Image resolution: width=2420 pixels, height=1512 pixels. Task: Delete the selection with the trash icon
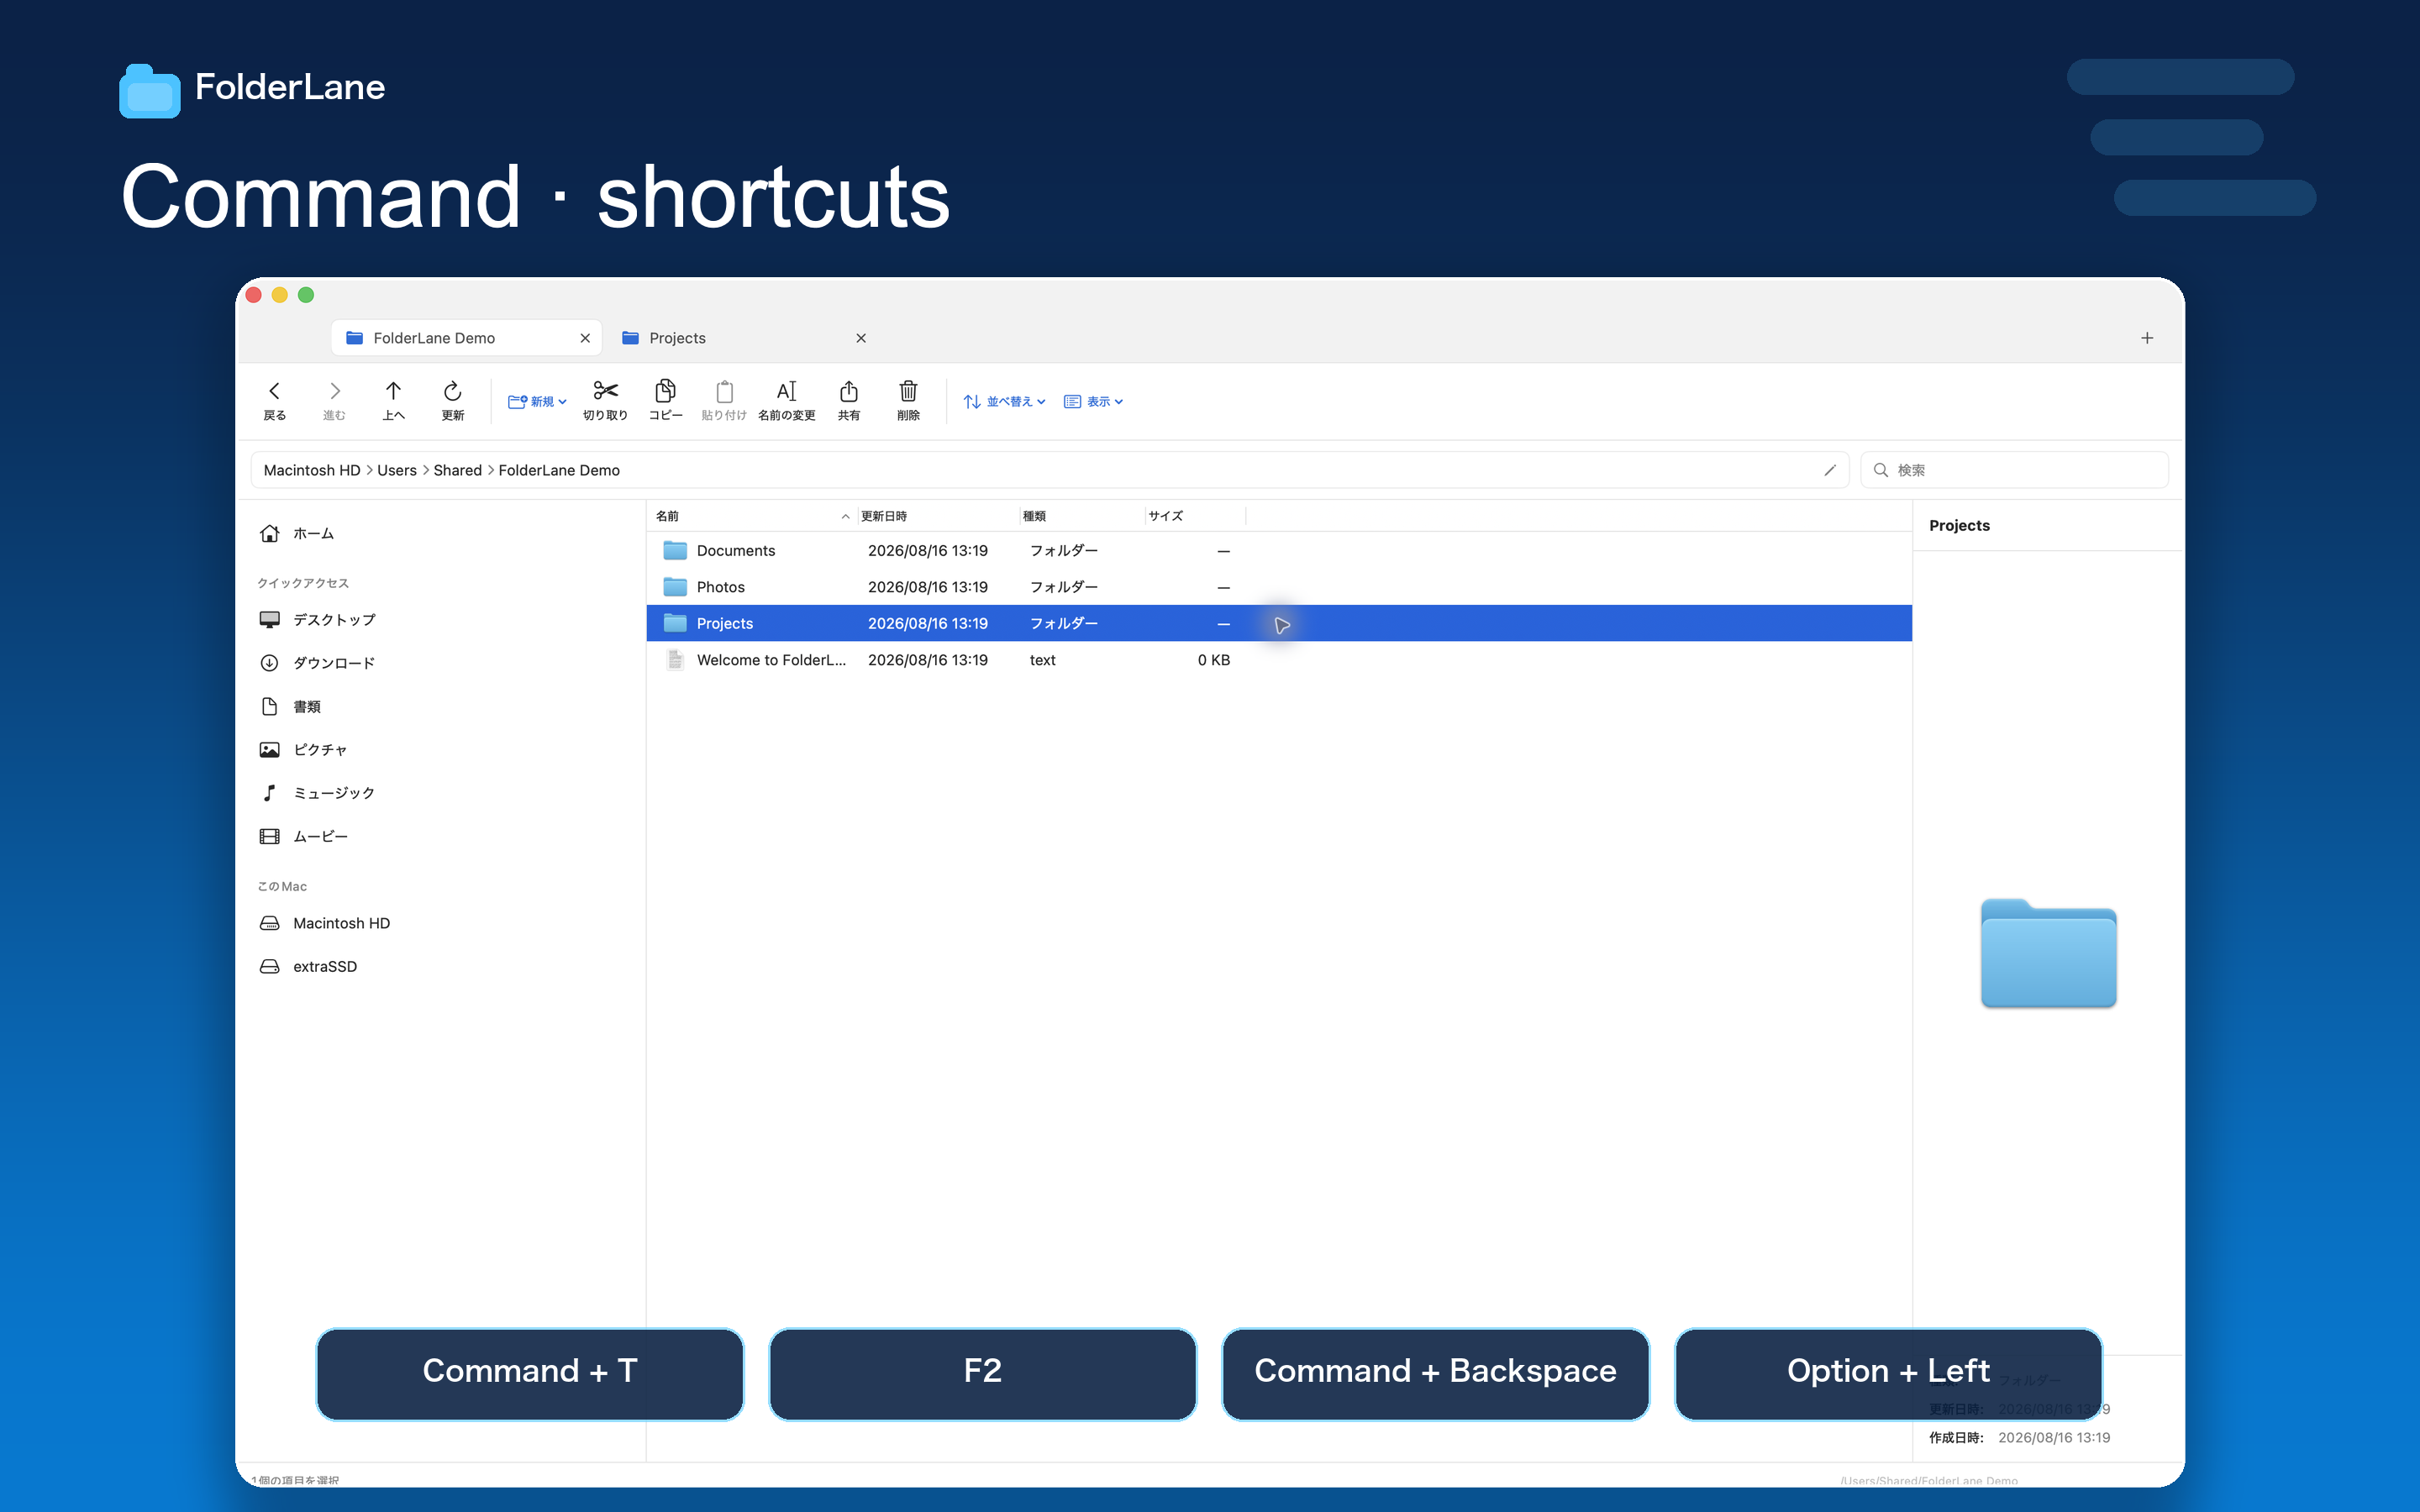click(908, 400)
